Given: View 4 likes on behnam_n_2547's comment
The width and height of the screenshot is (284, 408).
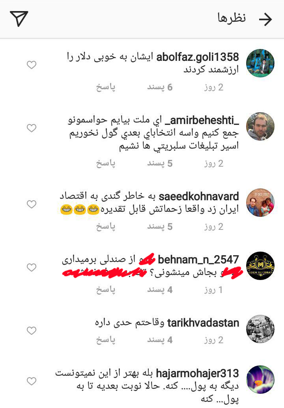Looking at the screenshot, I should point(160,290).
